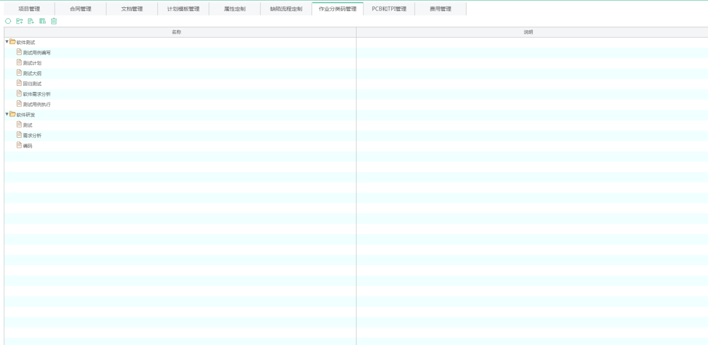Switch to the 项目管理 tab

coord(29,9)
